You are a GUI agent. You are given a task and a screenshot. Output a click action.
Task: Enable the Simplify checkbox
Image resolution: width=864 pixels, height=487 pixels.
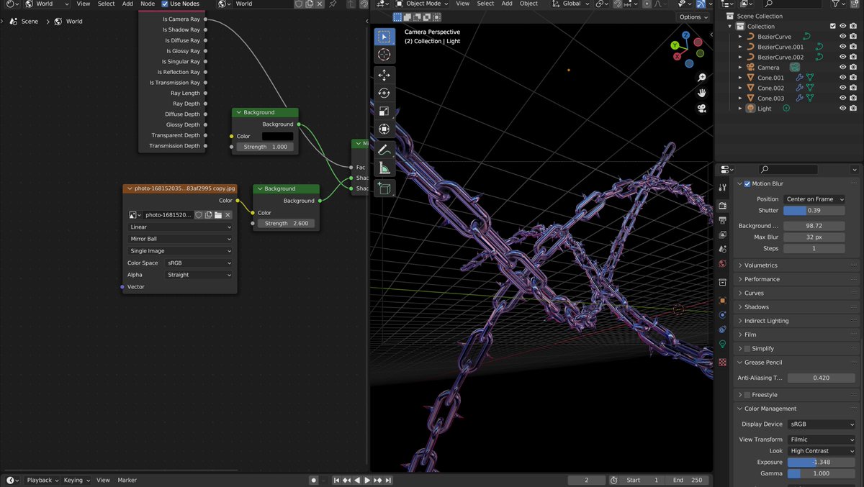[747, 348]
